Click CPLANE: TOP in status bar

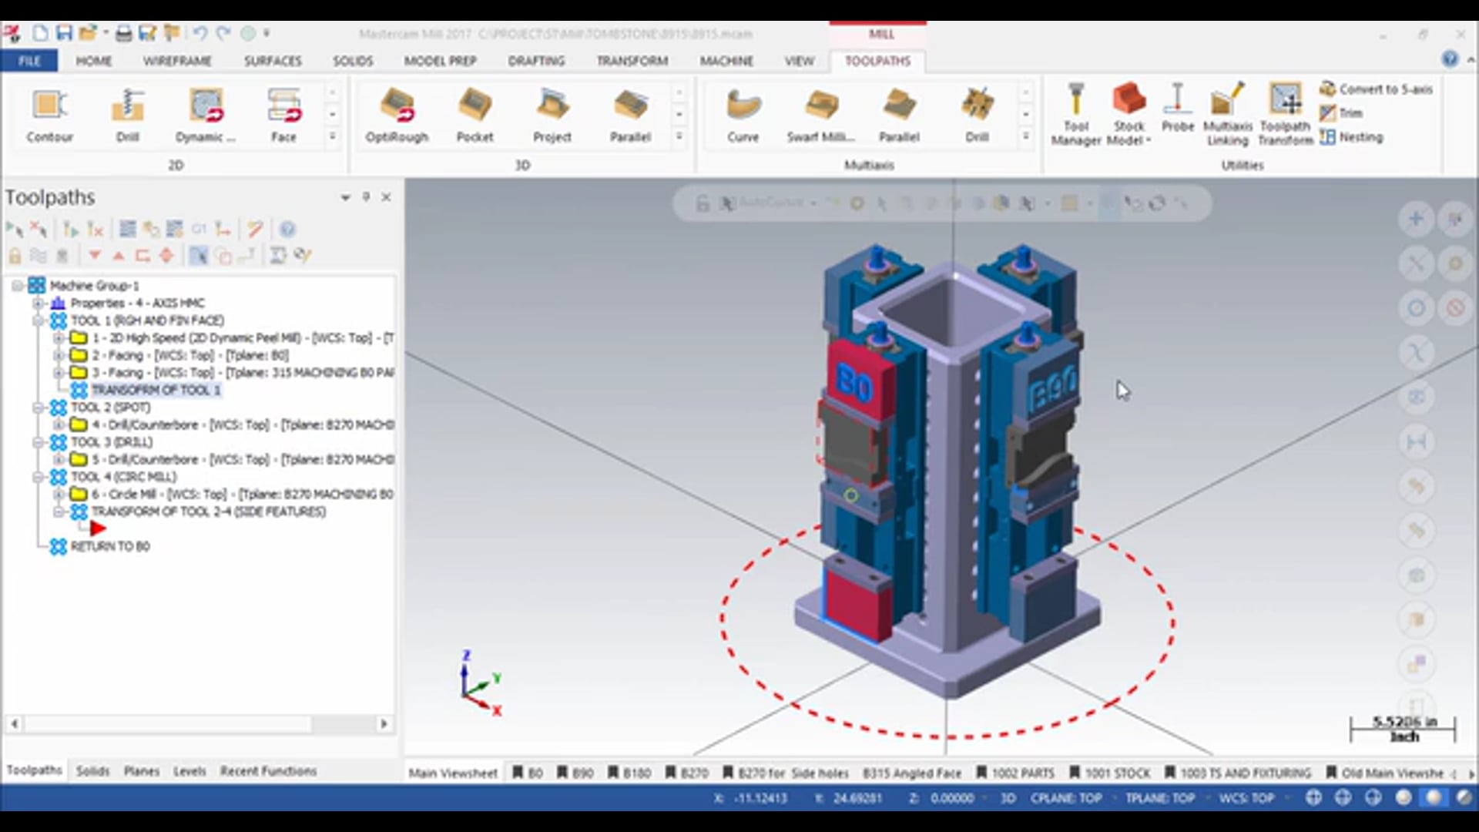(x=1066, y=798)
